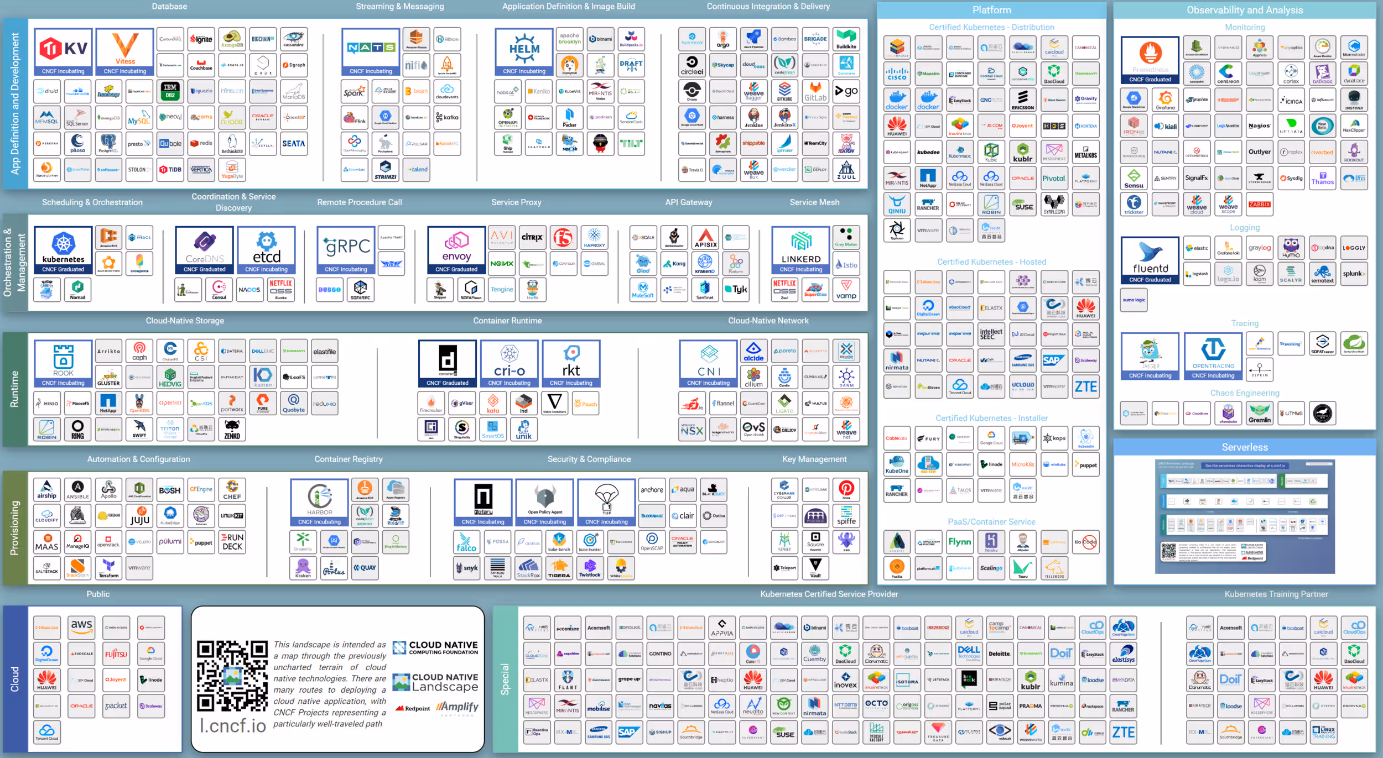Viewport: 1383px width, 758px height.
Task: Open the gRPC project card
Action: 346,250
